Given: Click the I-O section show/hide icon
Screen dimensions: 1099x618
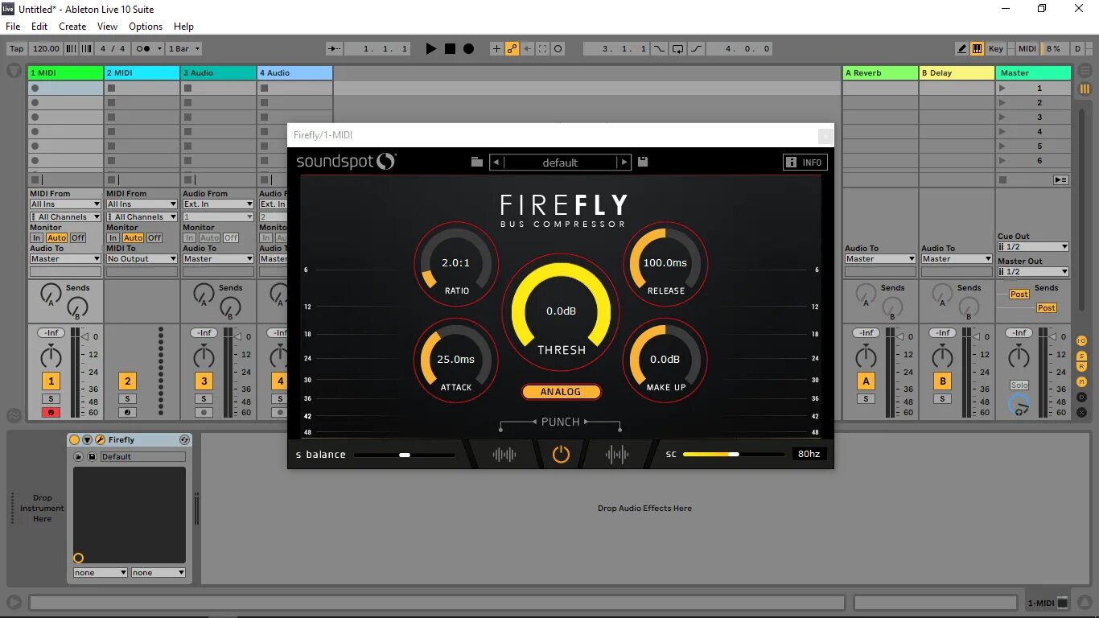Looking at the screenshot, I should (x=1082, y=341).
